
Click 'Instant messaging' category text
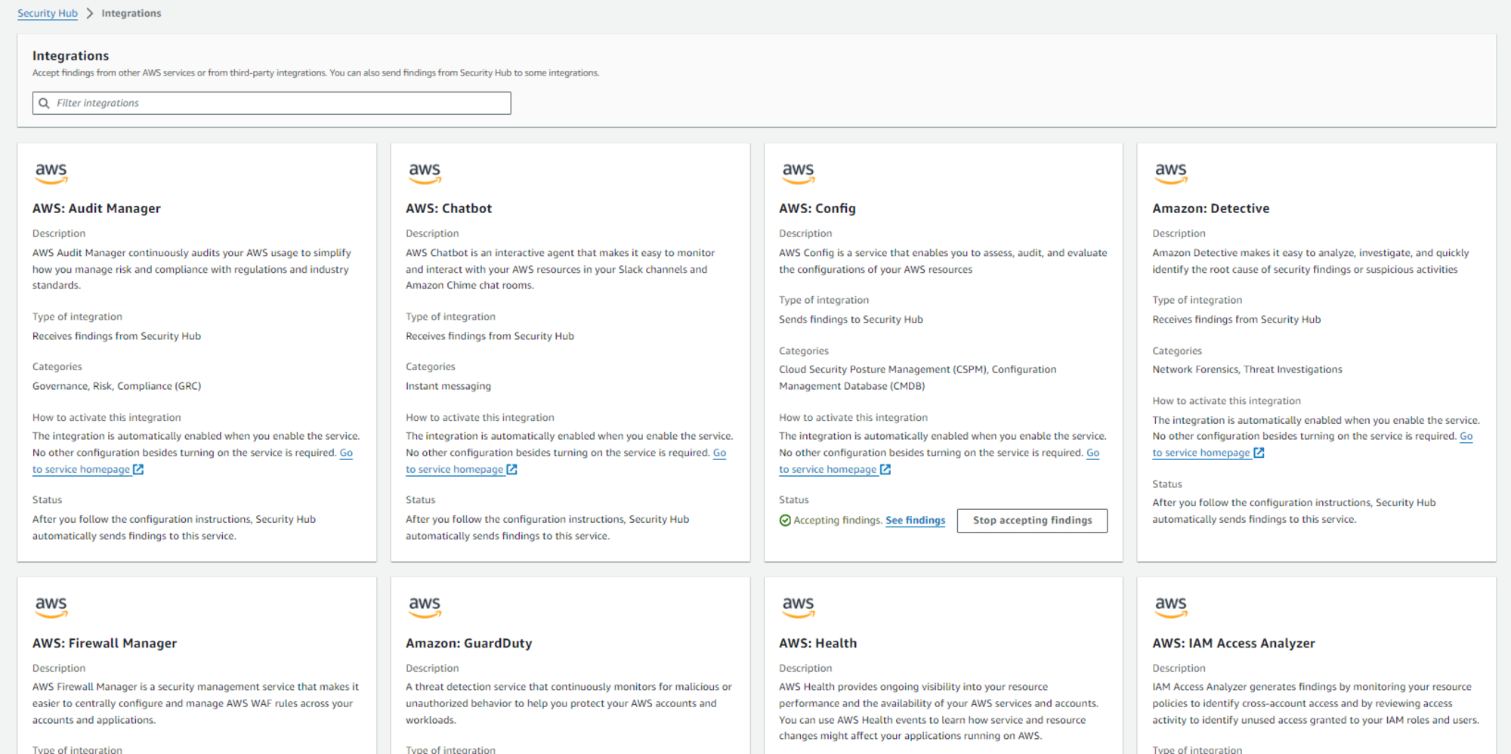(448, 386)
